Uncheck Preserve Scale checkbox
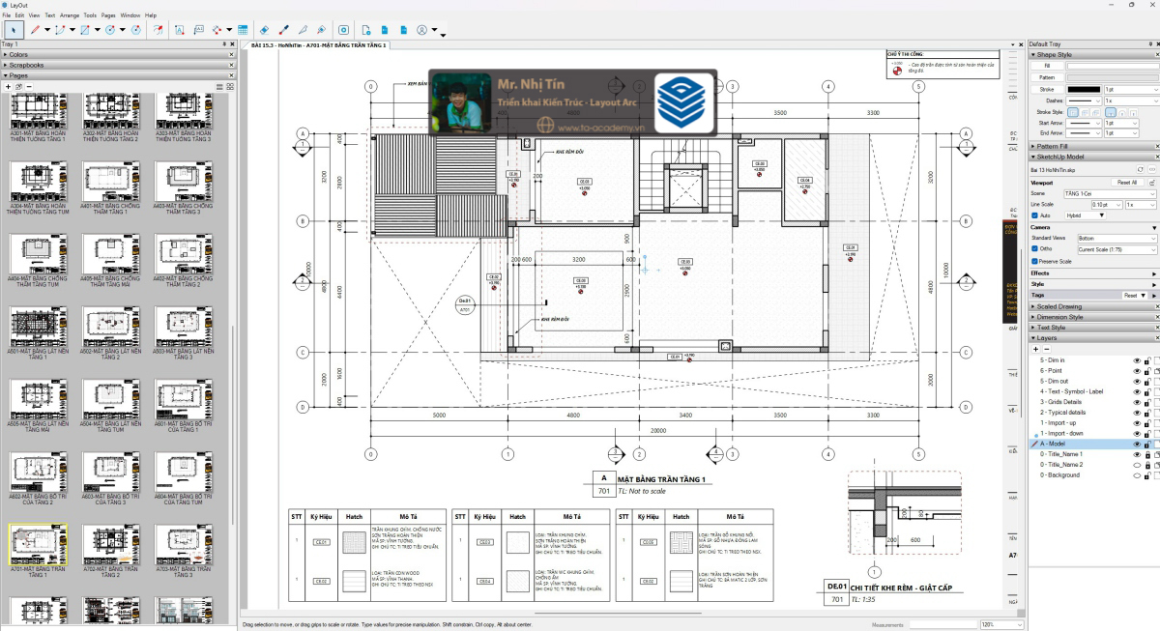Image resolution: width=1160 pixels, height=631 pixels. (1034, 261)
